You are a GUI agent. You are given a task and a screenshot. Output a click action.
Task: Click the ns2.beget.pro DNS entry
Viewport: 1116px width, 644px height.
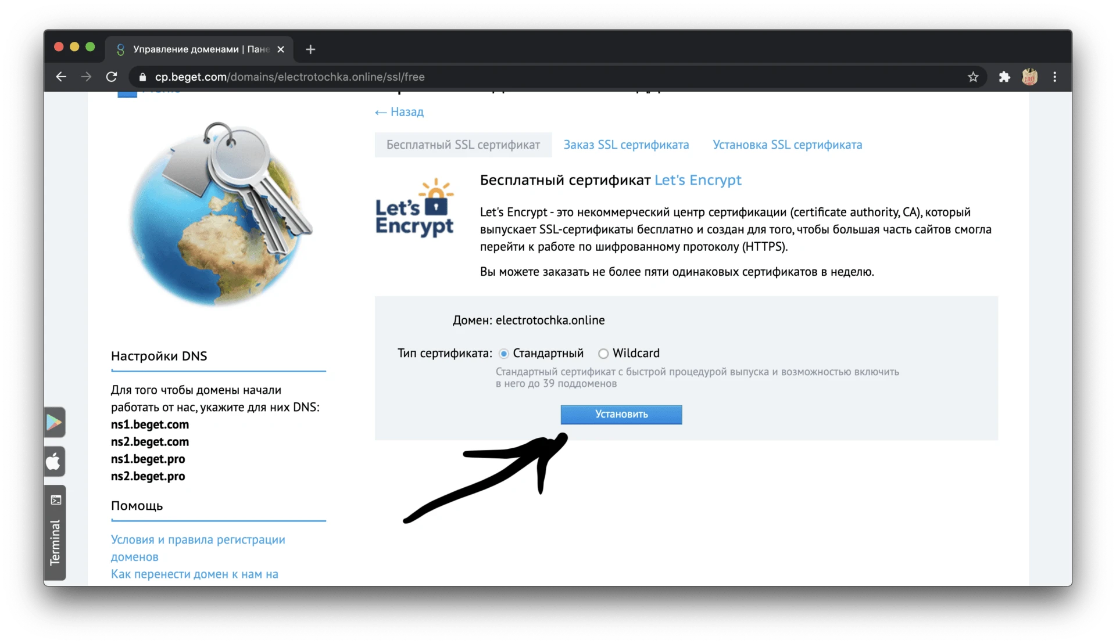[148, 476]
